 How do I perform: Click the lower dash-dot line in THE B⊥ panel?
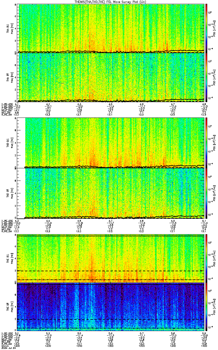111,280
